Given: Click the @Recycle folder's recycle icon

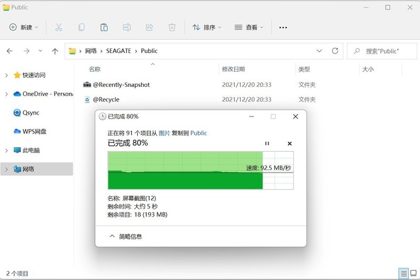Looking at the screenshot, I should pyautogui.click(x=87, y=99).
